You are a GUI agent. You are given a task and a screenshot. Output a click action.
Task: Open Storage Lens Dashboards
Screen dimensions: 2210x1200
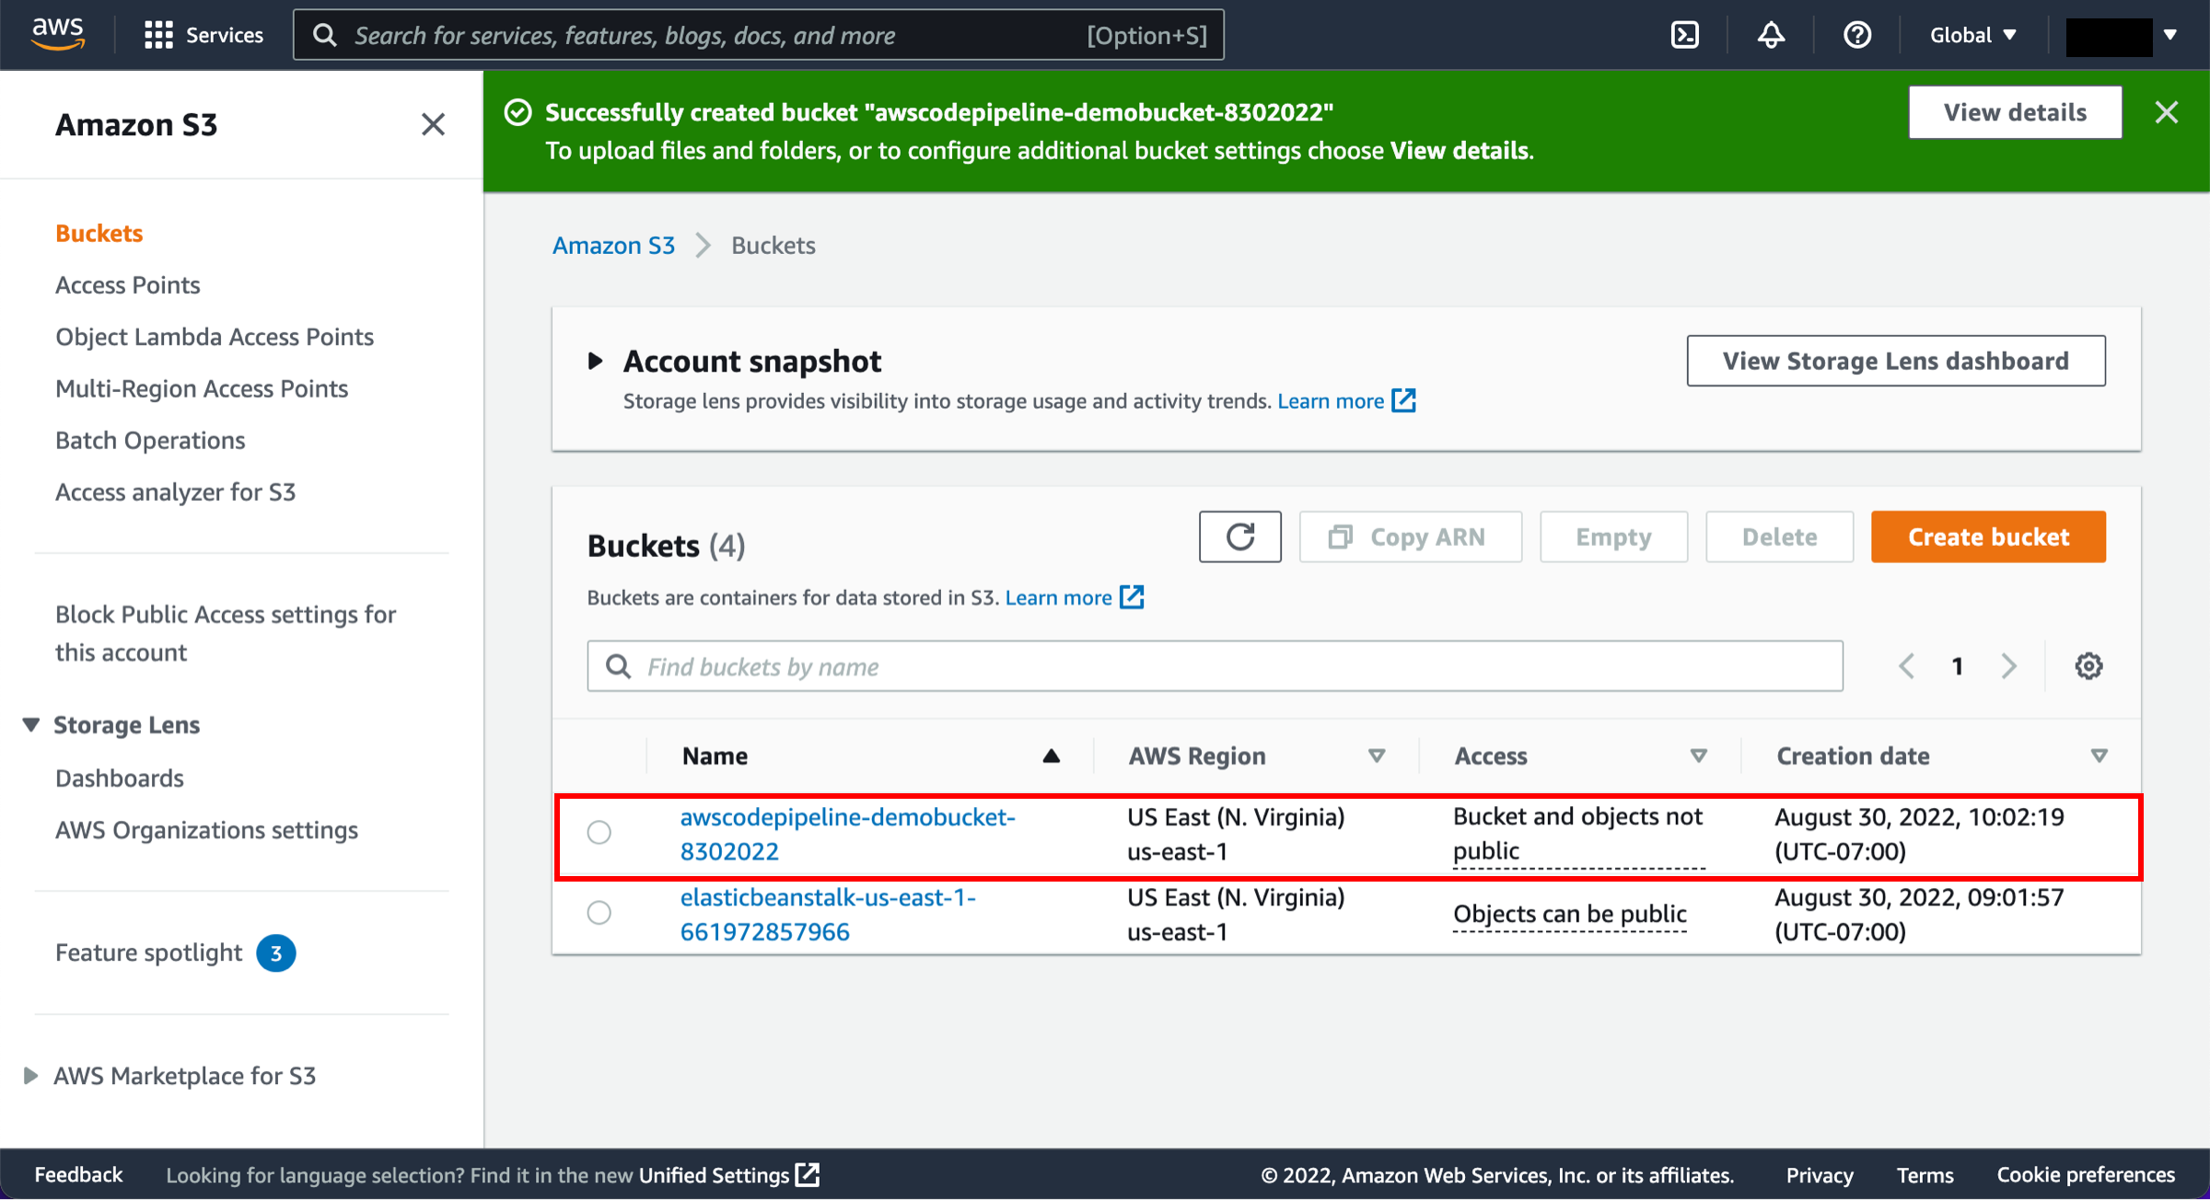pyautogui.click(x=120, y=778)
